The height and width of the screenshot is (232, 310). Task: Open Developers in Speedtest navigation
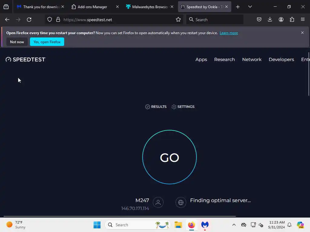pos(281,60)
